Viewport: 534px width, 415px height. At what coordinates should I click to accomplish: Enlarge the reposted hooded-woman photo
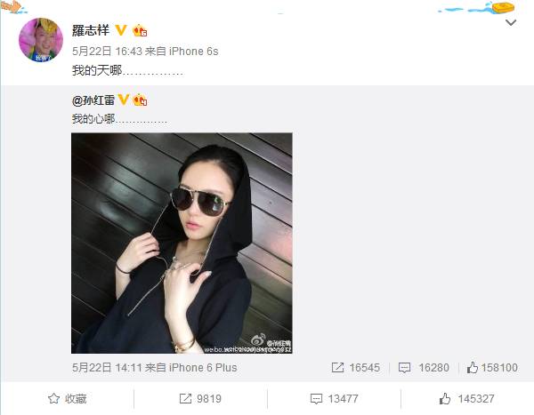[x=182, y=243]
